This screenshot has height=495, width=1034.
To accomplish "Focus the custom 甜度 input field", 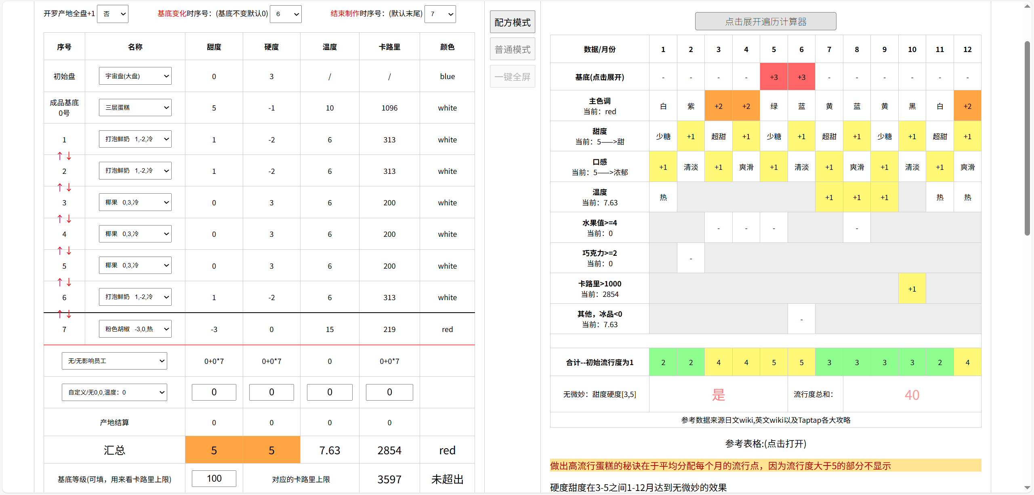I will (x=214, y=392).
